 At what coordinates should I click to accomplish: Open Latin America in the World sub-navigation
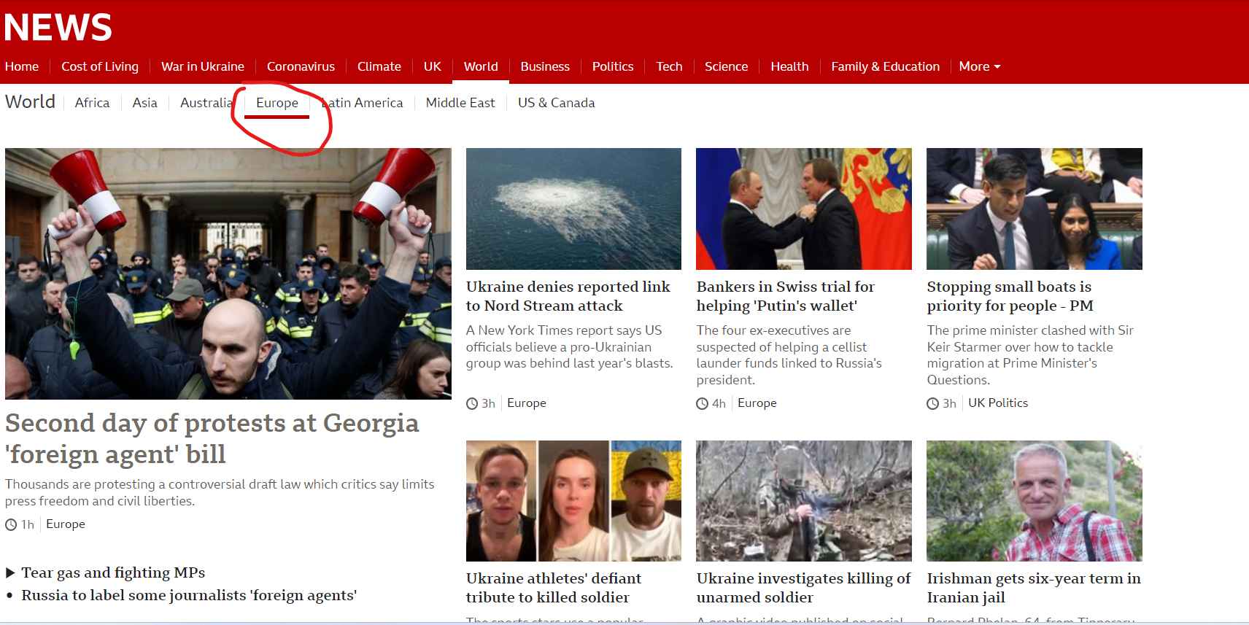pyautogui.click(x=362, y=103)
